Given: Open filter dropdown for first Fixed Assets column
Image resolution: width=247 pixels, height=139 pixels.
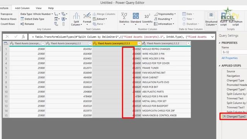Looking at the screenshot, I should coord(43,43).
